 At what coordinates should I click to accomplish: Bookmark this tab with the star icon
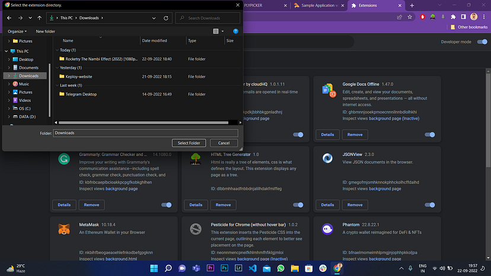[410, 17]
